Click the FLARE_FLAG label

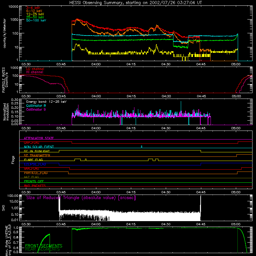pos(33,160)
